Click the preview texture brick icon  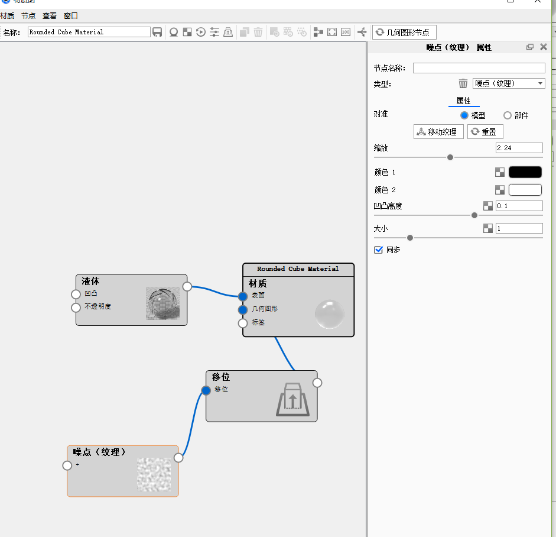coord(288,33)
